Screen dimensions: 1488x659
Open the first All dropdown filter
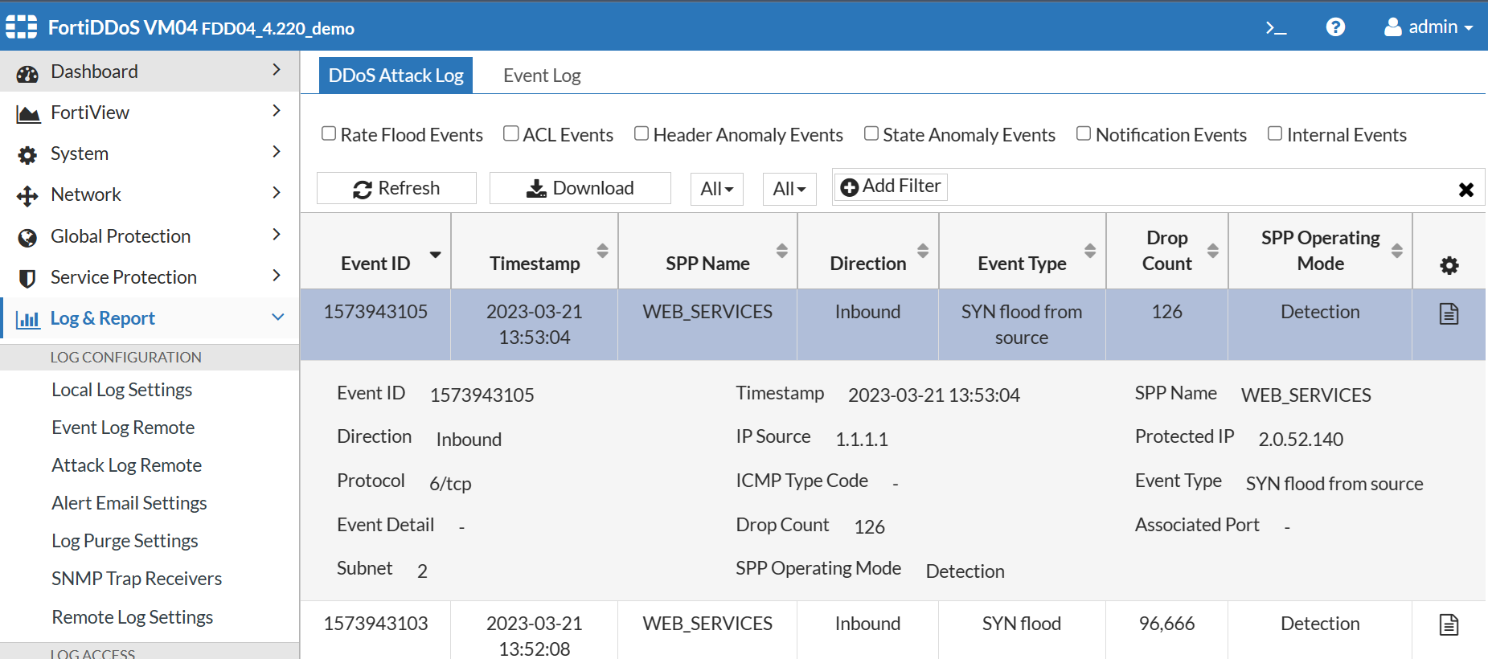(x=717, y=189)
